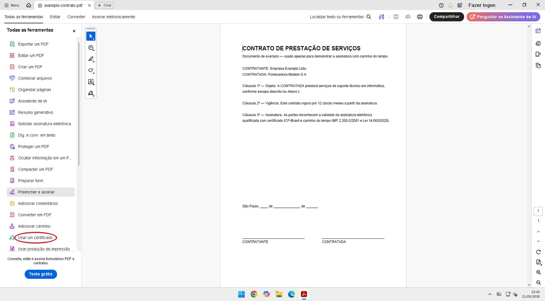Select Preencher e assinar tool
The height and width of the screenshot is (301, 545).
(41, 192)
